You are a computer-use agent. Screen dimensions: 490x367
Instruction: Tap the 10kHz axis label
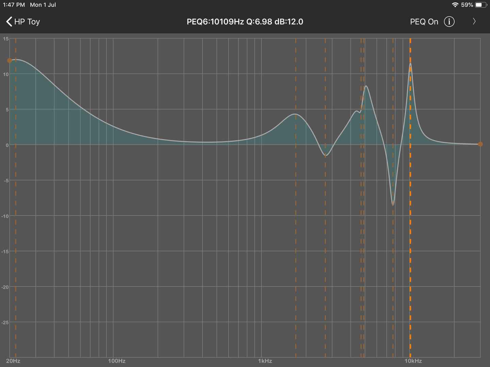click(413, 361)
